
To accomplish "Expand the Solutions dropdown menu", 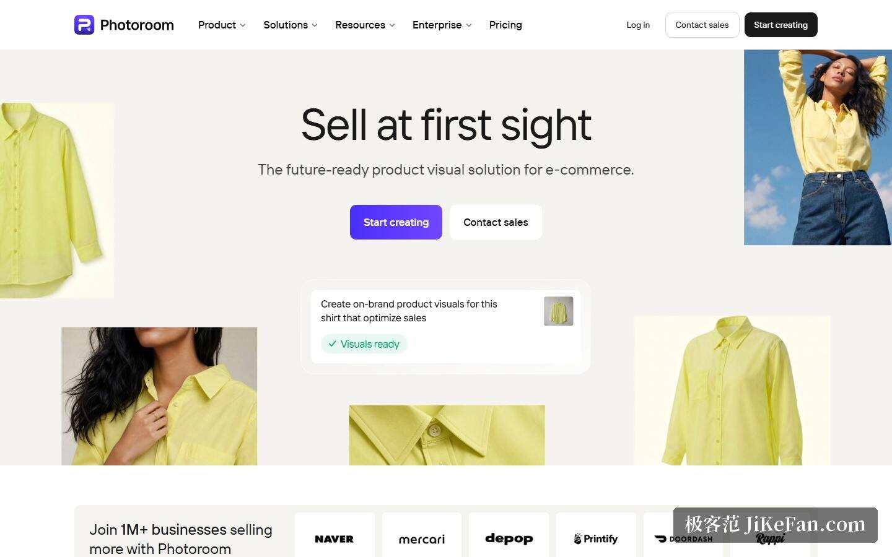I will pyautogui.click(x=291, y=25).
